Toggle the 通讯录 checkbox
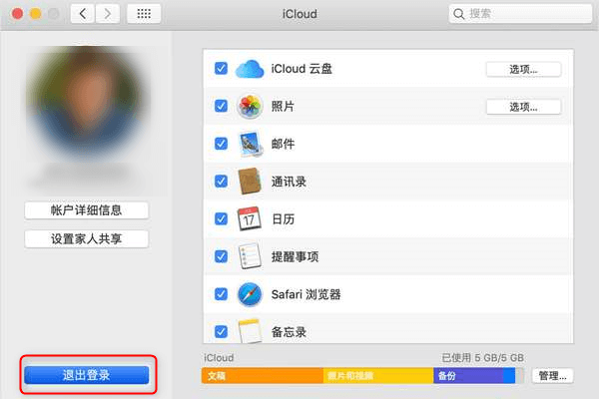The image size is (599, 399). (x=221, y=181)
